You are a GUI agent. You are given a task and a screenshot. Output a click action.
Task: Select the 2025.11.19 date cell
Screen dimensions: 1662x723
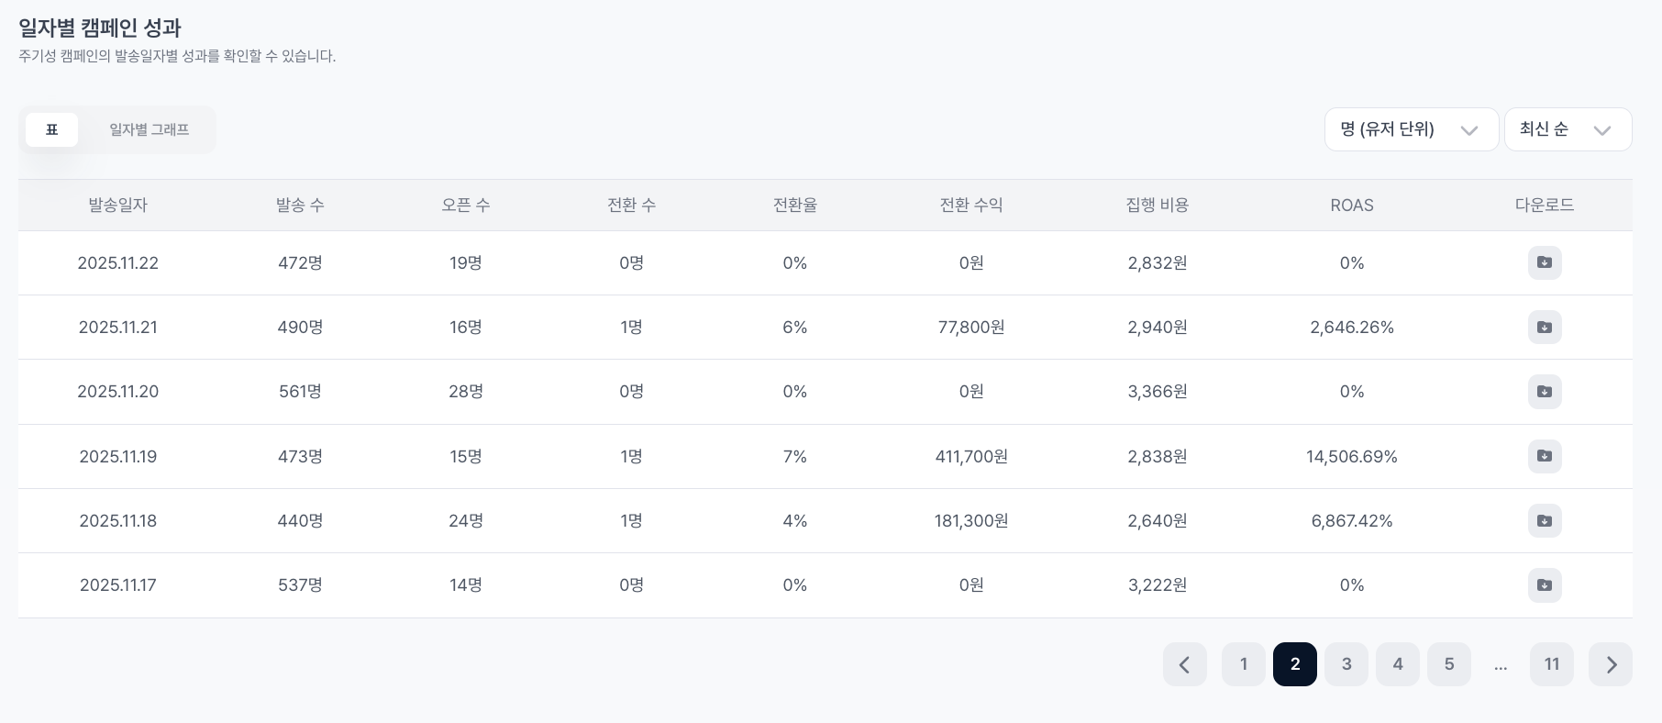point(117,457)
